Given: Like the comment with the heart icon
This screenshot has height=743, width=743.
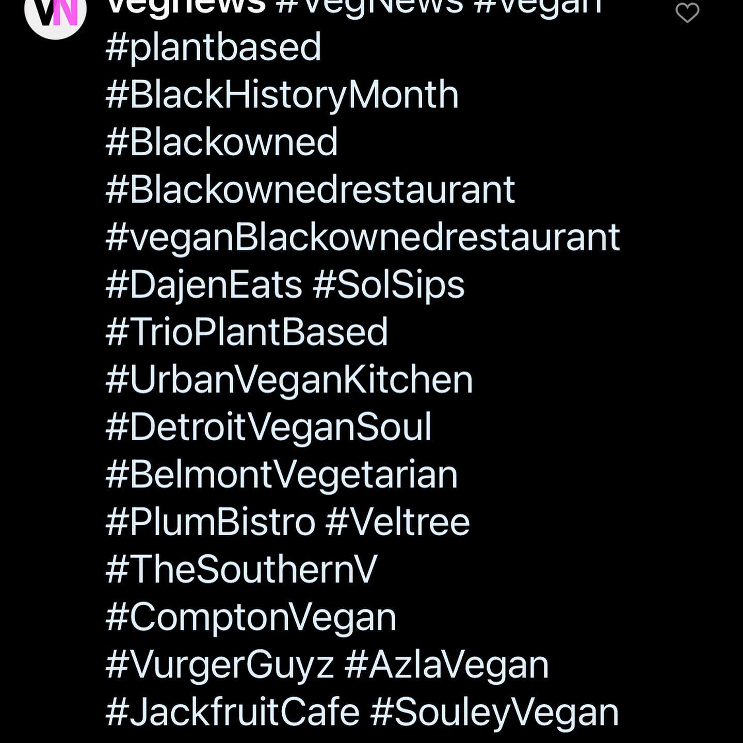Looking at the screenshot, I should 687,12.
